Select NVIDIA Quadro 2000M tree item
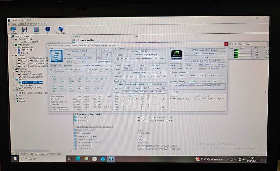Viewport: 280px width, 171px height. [x=32, y=77]
